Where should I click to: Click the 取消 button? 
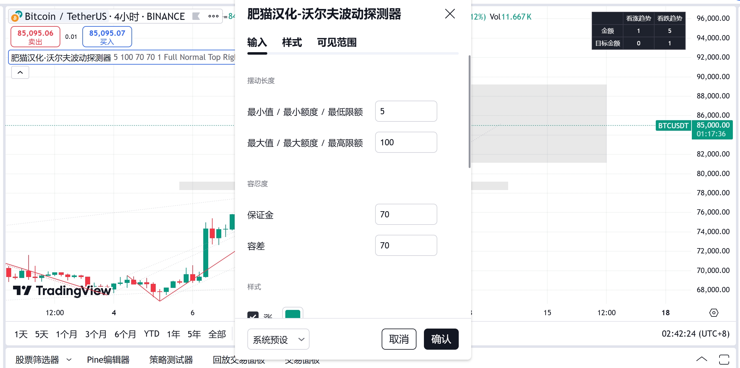[x=399, y=339]
